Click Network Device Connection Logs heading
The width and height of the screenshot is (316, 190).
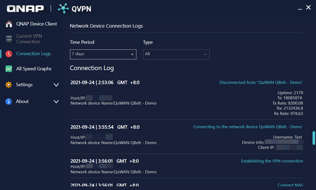(x=106, y=26)
